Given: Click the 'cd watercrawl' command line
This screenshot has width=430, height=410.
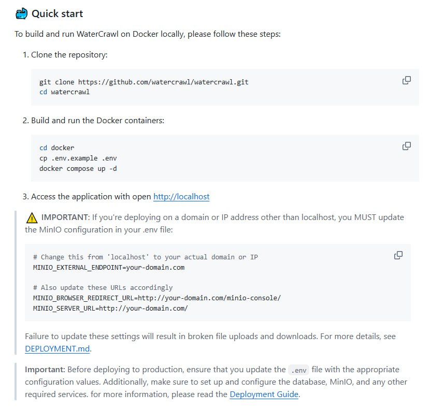Looking at the screenshot, I should click(x=64, y=92).
